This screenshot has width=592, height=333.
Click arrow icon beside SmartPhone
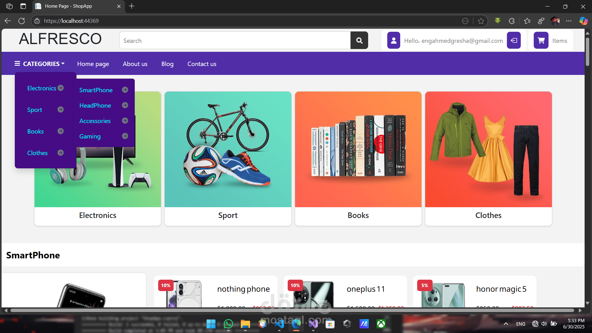pyautogui.click(x=125, y=90)
